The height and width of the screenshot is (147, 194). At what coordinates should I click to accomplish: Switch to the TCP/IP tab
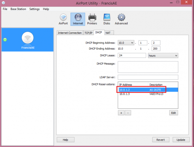(89, 33)
